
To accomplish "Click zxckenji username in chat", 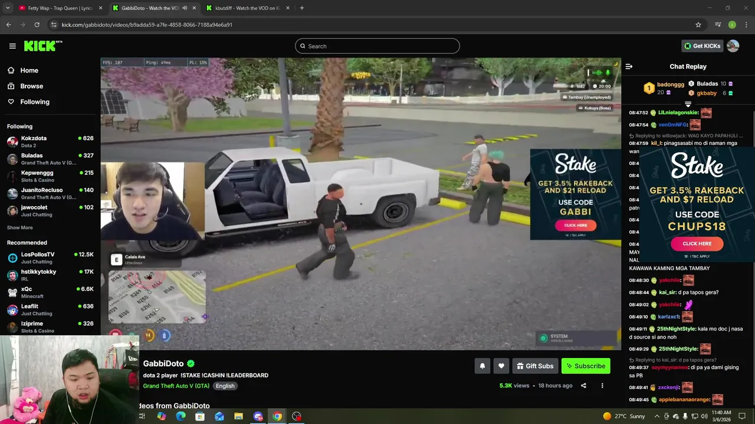I will coord(669,387).
